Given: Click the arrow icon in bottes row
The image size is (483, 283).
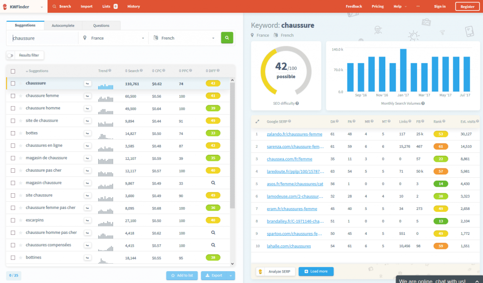Looking at the screenshot, I should pos(87,133).
